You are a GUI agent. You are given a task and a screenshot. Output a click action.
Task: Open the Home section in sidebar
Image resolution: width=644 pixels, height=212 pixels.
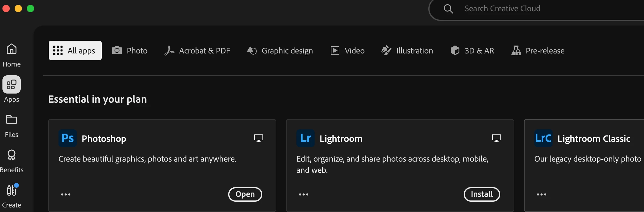[x=12, y=55]
